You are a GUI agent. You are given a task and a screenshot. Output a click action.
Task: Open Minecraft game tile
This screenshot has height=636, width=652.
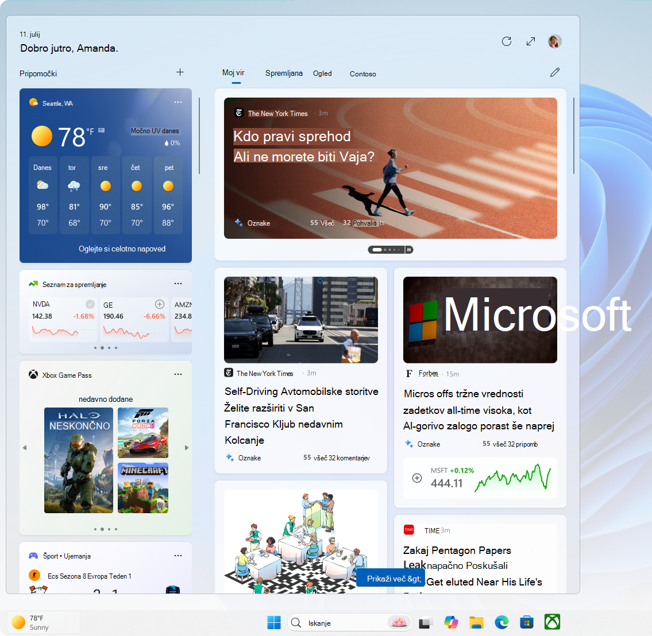(x=143, y=488)
